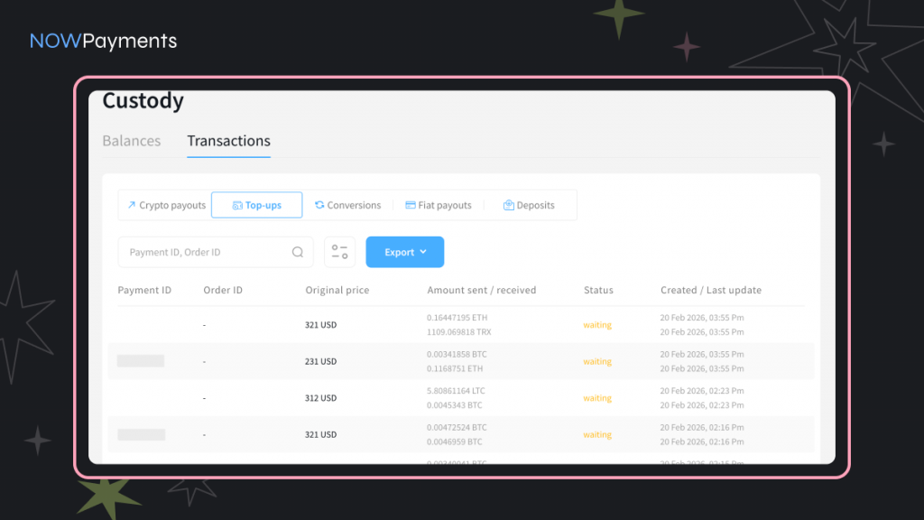924x520 pixels.
Task: Click the magnifier search icon
Action: [x=298, y=253]
